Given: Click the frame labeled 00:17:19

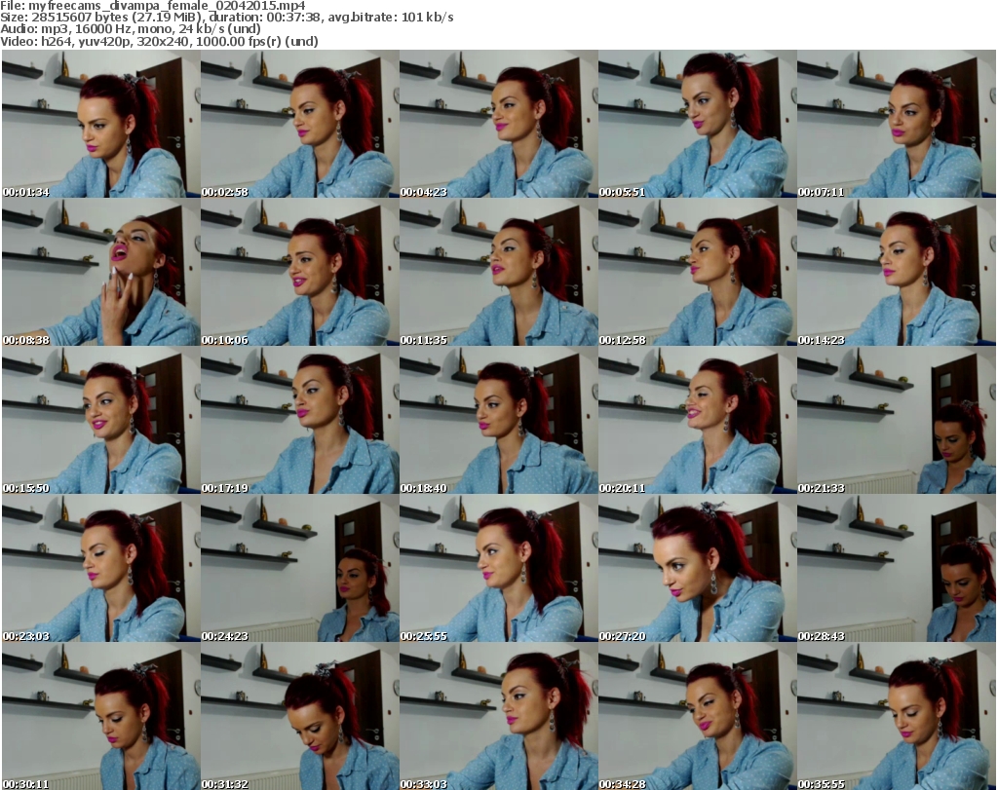Looking at the screenshot, I should pos(300,421).
